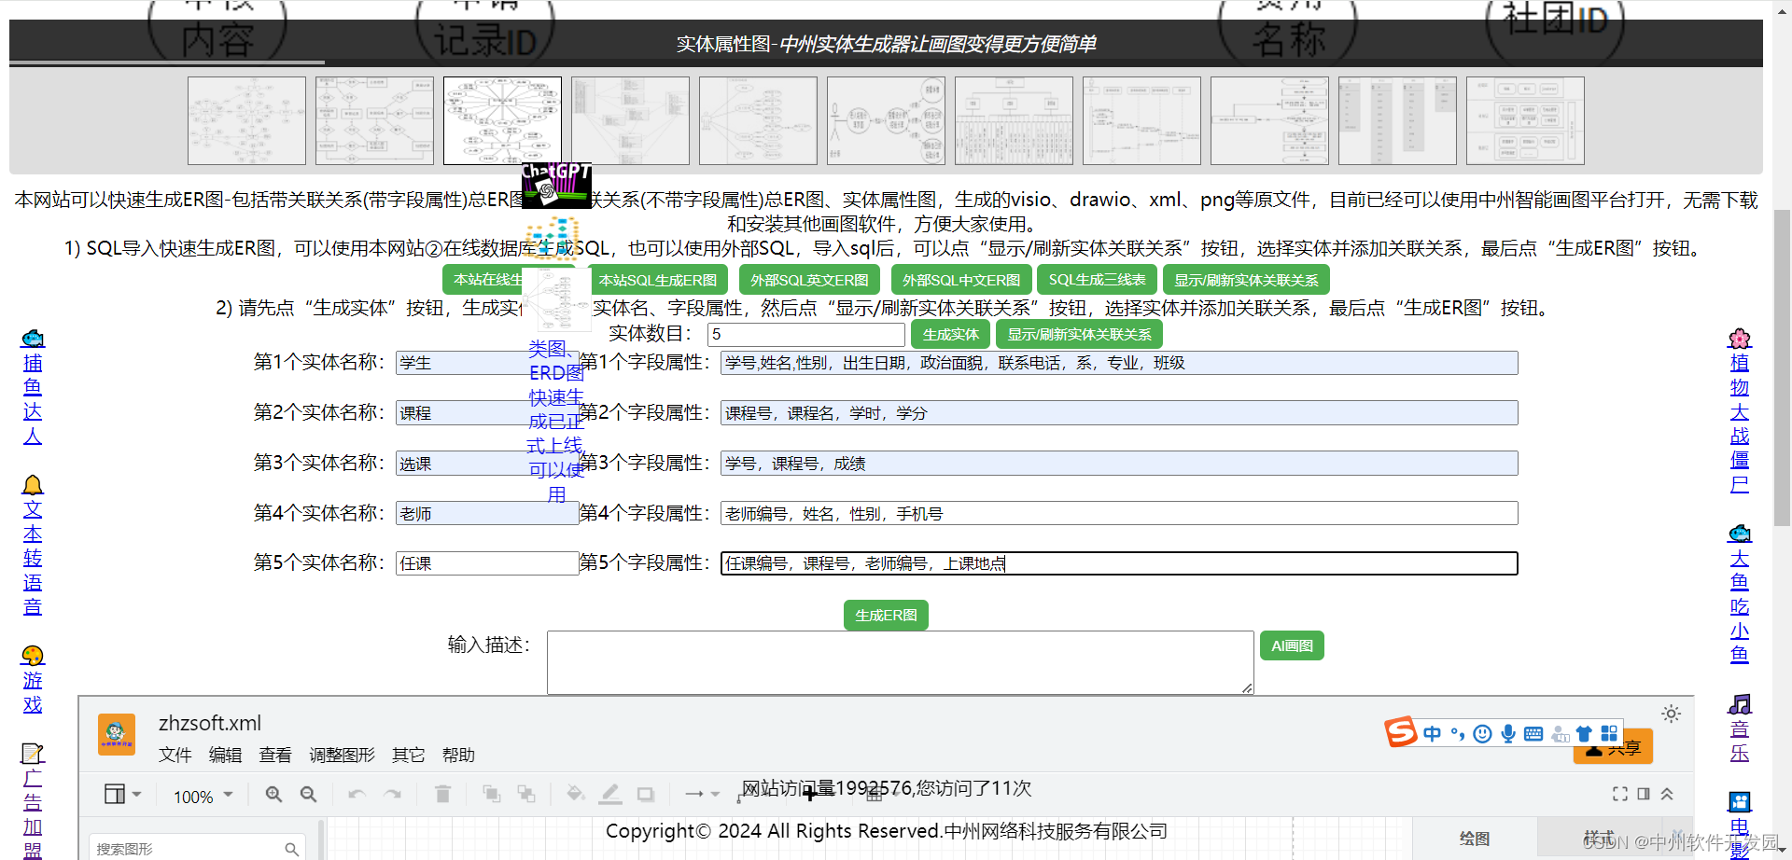Click the zoom out magnifier icon
Image resolution: width=1792 pixels, height=860 pixels.
pos(308,795)
